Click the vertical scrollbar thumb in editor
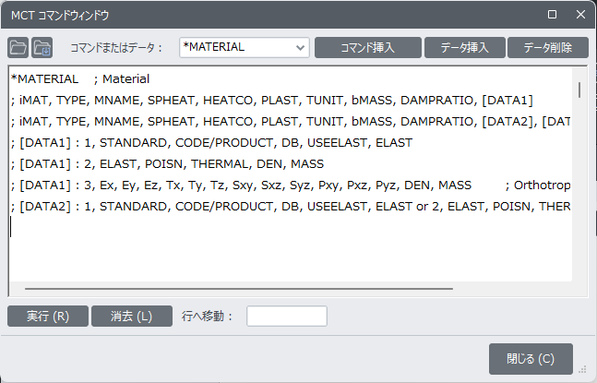This screenshot has width=597, height=383. (579, 90)
